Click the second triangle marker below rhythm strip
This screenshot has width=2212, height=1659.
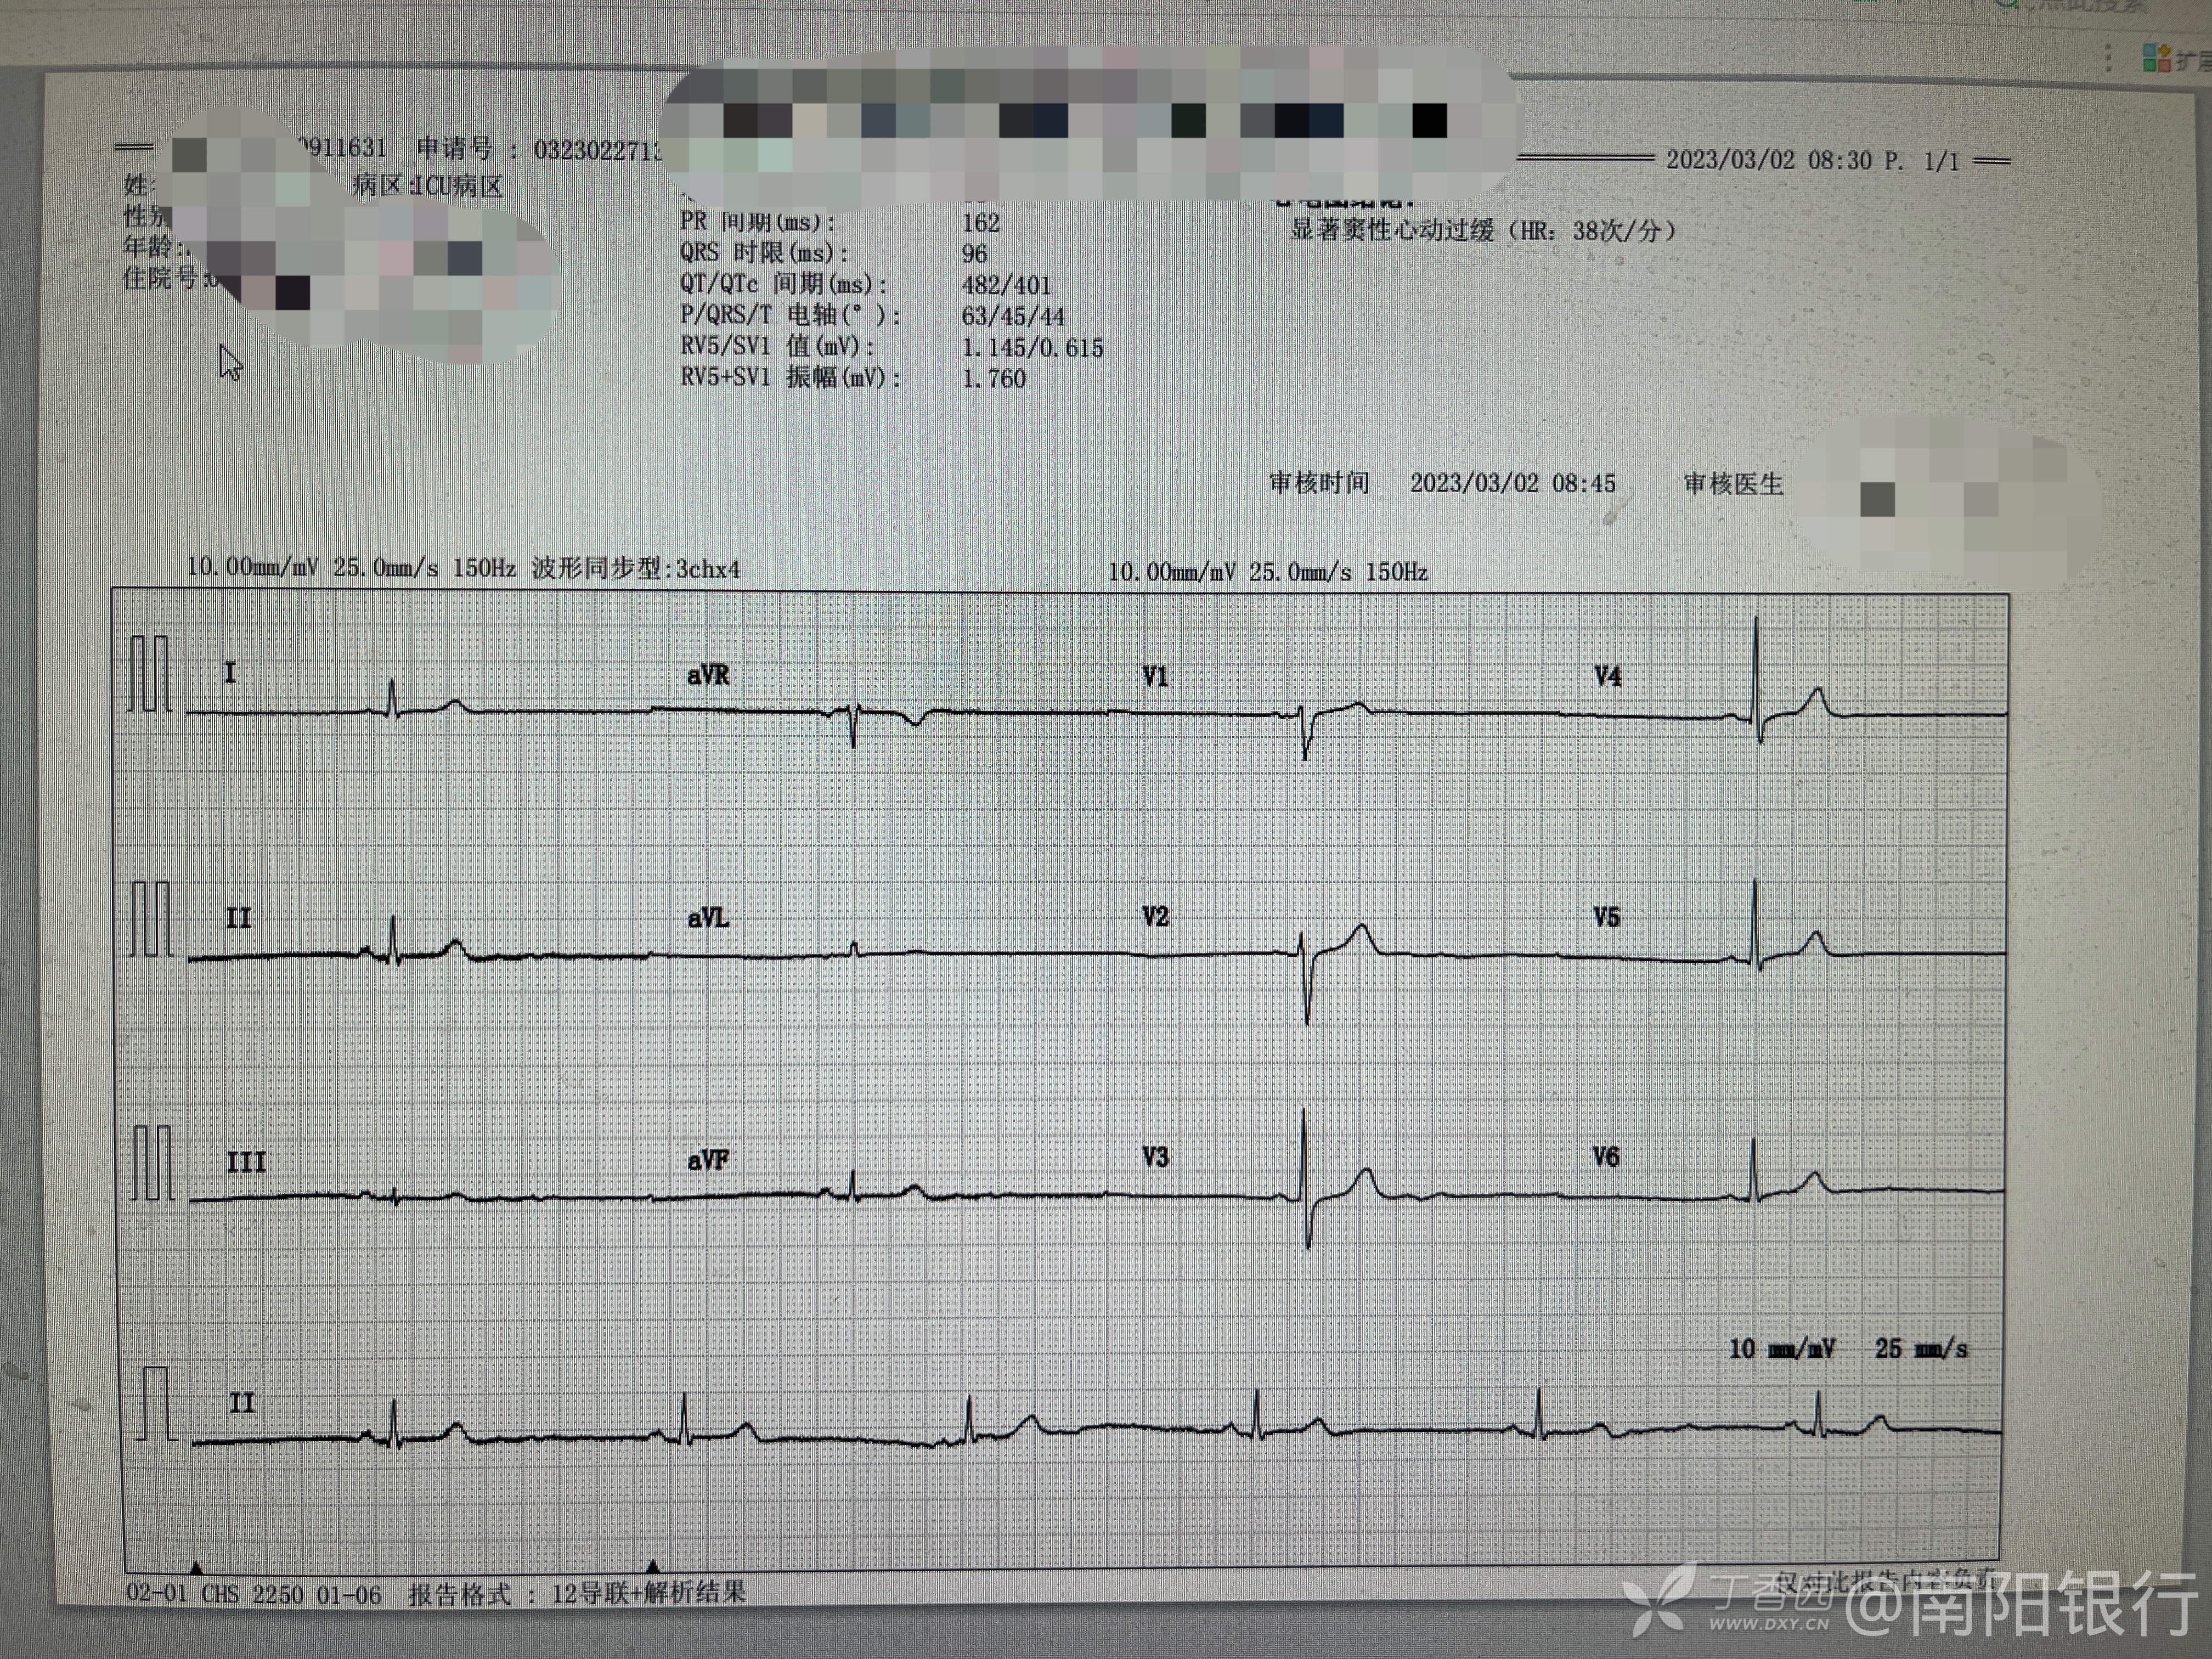pyautogui.click(x=652, y=1565)
